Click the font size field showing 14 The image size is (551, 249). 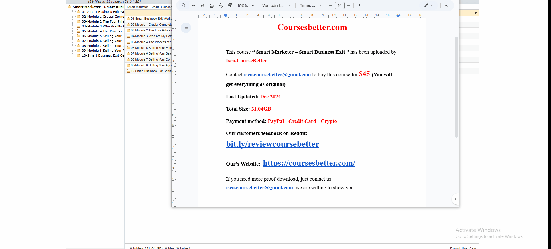coord(340,6)
